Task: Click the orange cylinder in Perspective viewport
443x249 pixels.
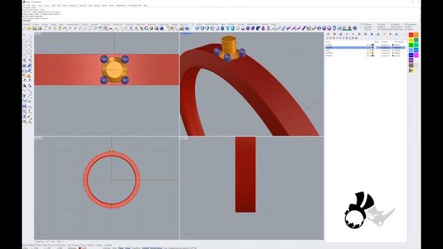Action: click(229, 44)
